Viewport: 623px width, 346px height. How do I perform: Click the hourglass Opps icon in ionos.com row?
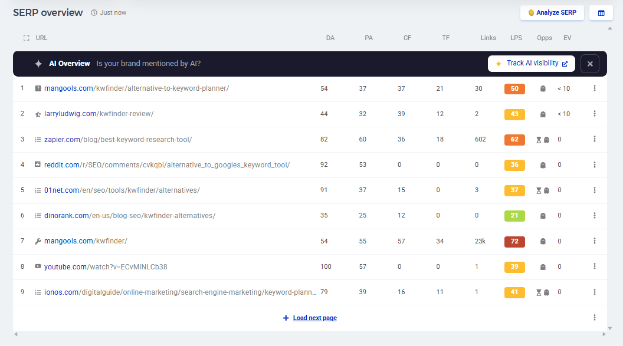[539, 292]
